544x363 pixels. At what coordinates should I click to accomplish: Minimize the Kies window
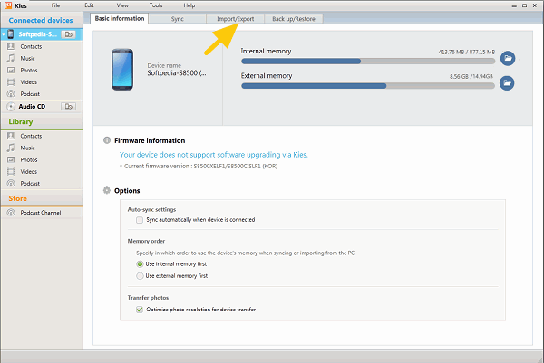(x=514, y=6)
